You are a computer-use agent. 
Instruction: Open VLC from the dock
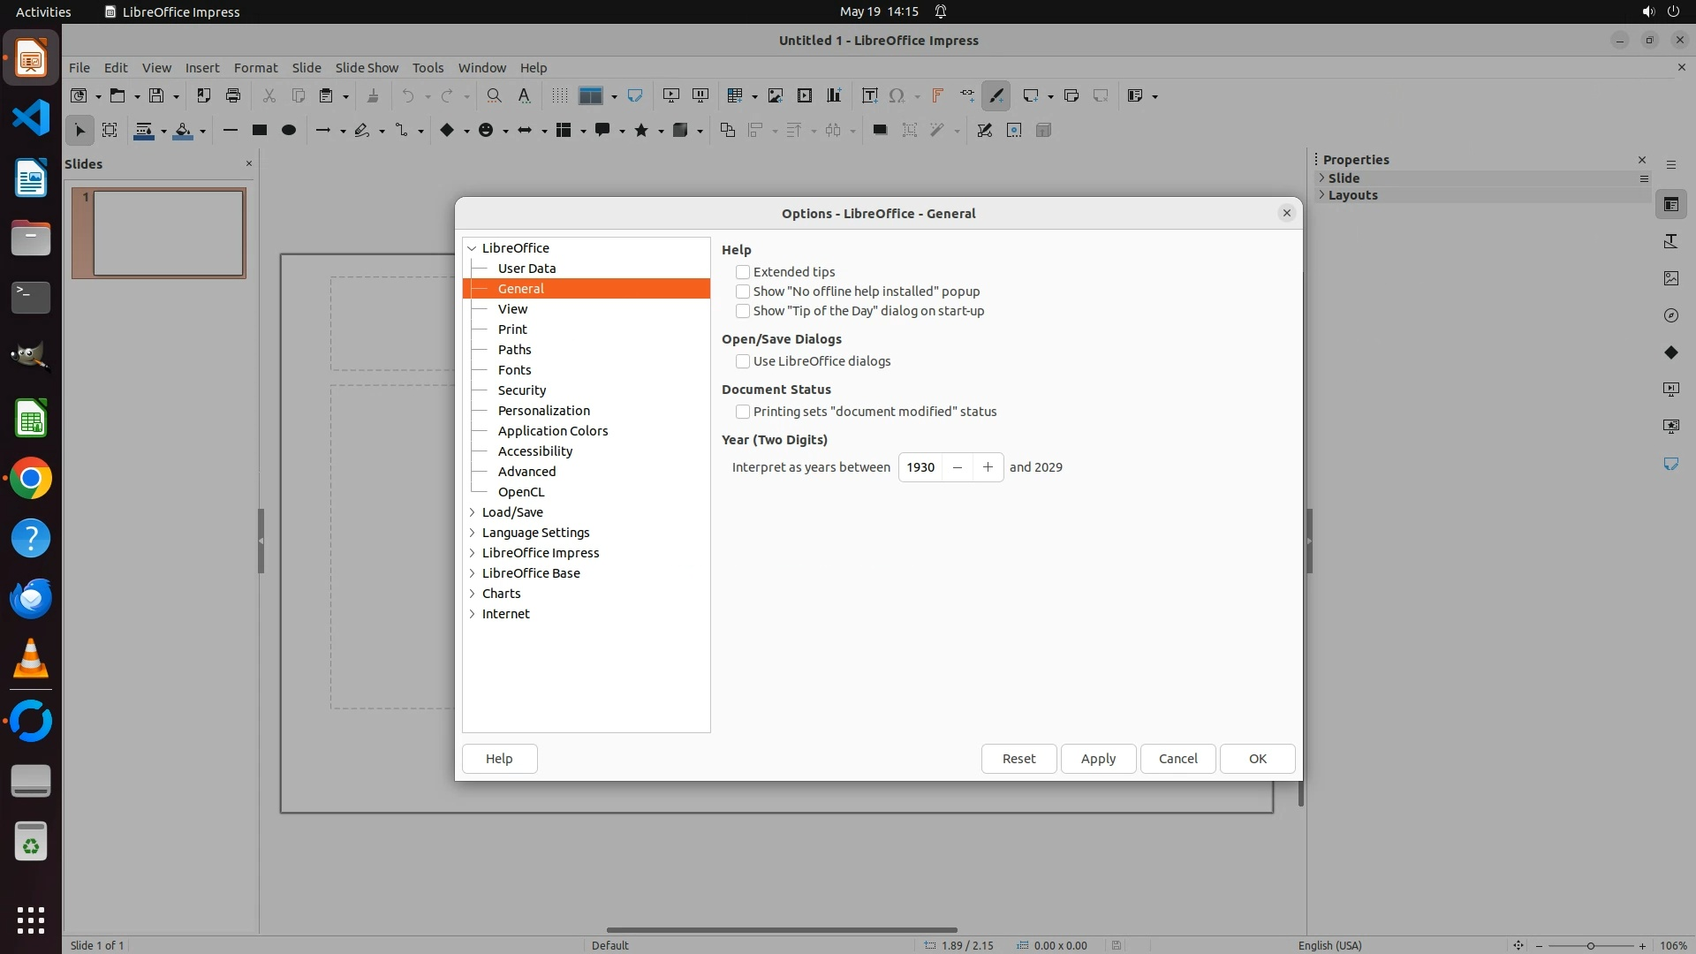31,659
